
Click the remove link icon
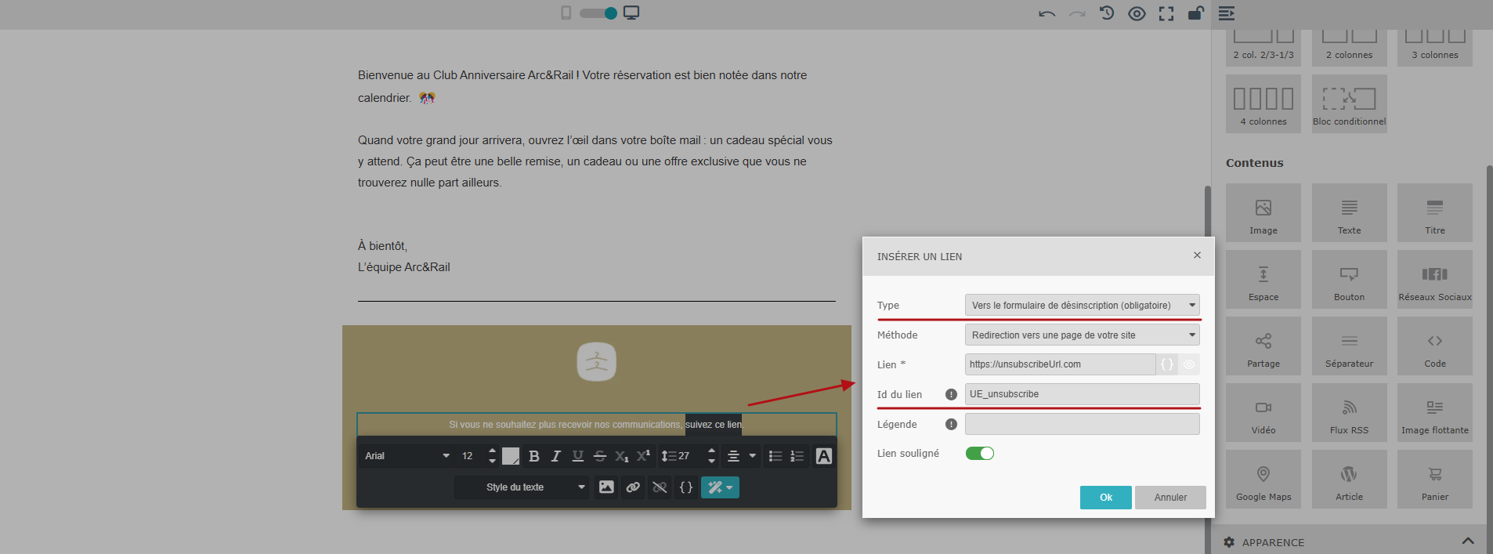pos(660,487)
